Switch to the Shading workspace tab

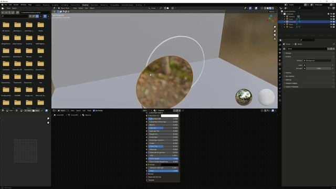(x=85, y=5)
